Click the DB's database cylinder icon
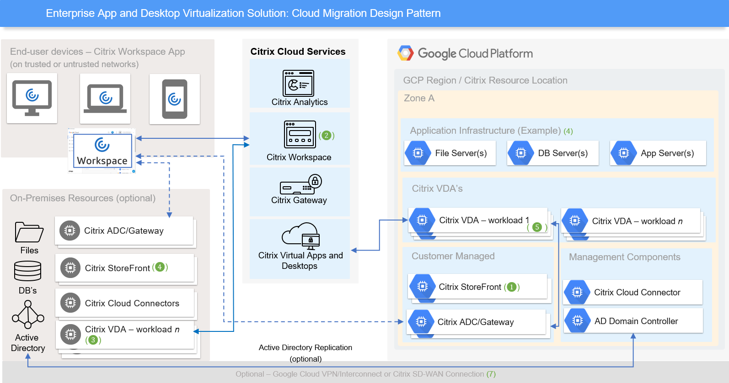This screenshot has width=729, height=383. (27, 271)
